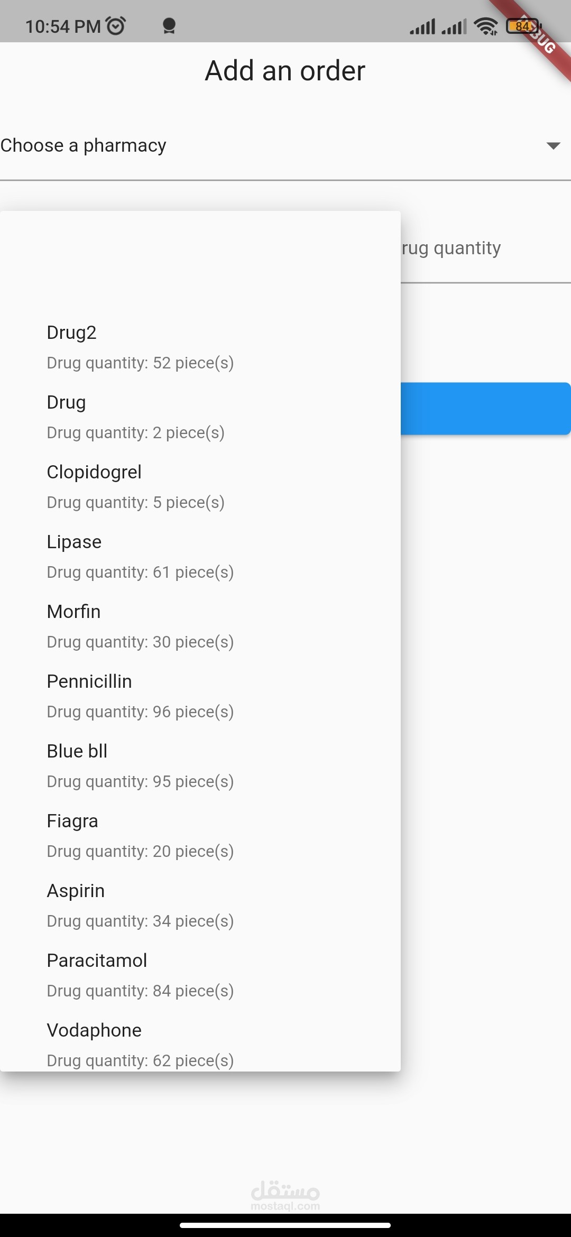The height and width of the screenshot is (1237, 571).
Task: Tap the battery indicator icon
Action: pyautogui.click(x=523, y=26)
